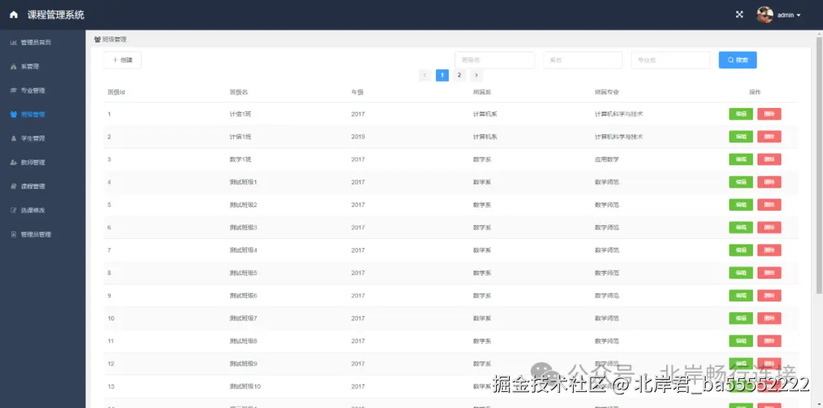The image size is (823, 408).
Task: Toggle fullscreen with the expand icon
Action: 739,14
